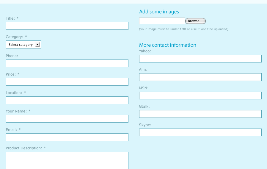Click the 'Product Description: *' label

(26, 148)
